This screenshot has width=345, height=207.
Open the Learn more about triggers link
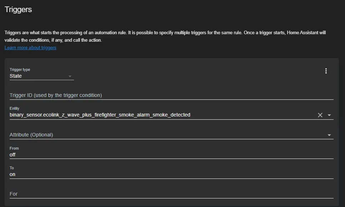tap(30, 48)
